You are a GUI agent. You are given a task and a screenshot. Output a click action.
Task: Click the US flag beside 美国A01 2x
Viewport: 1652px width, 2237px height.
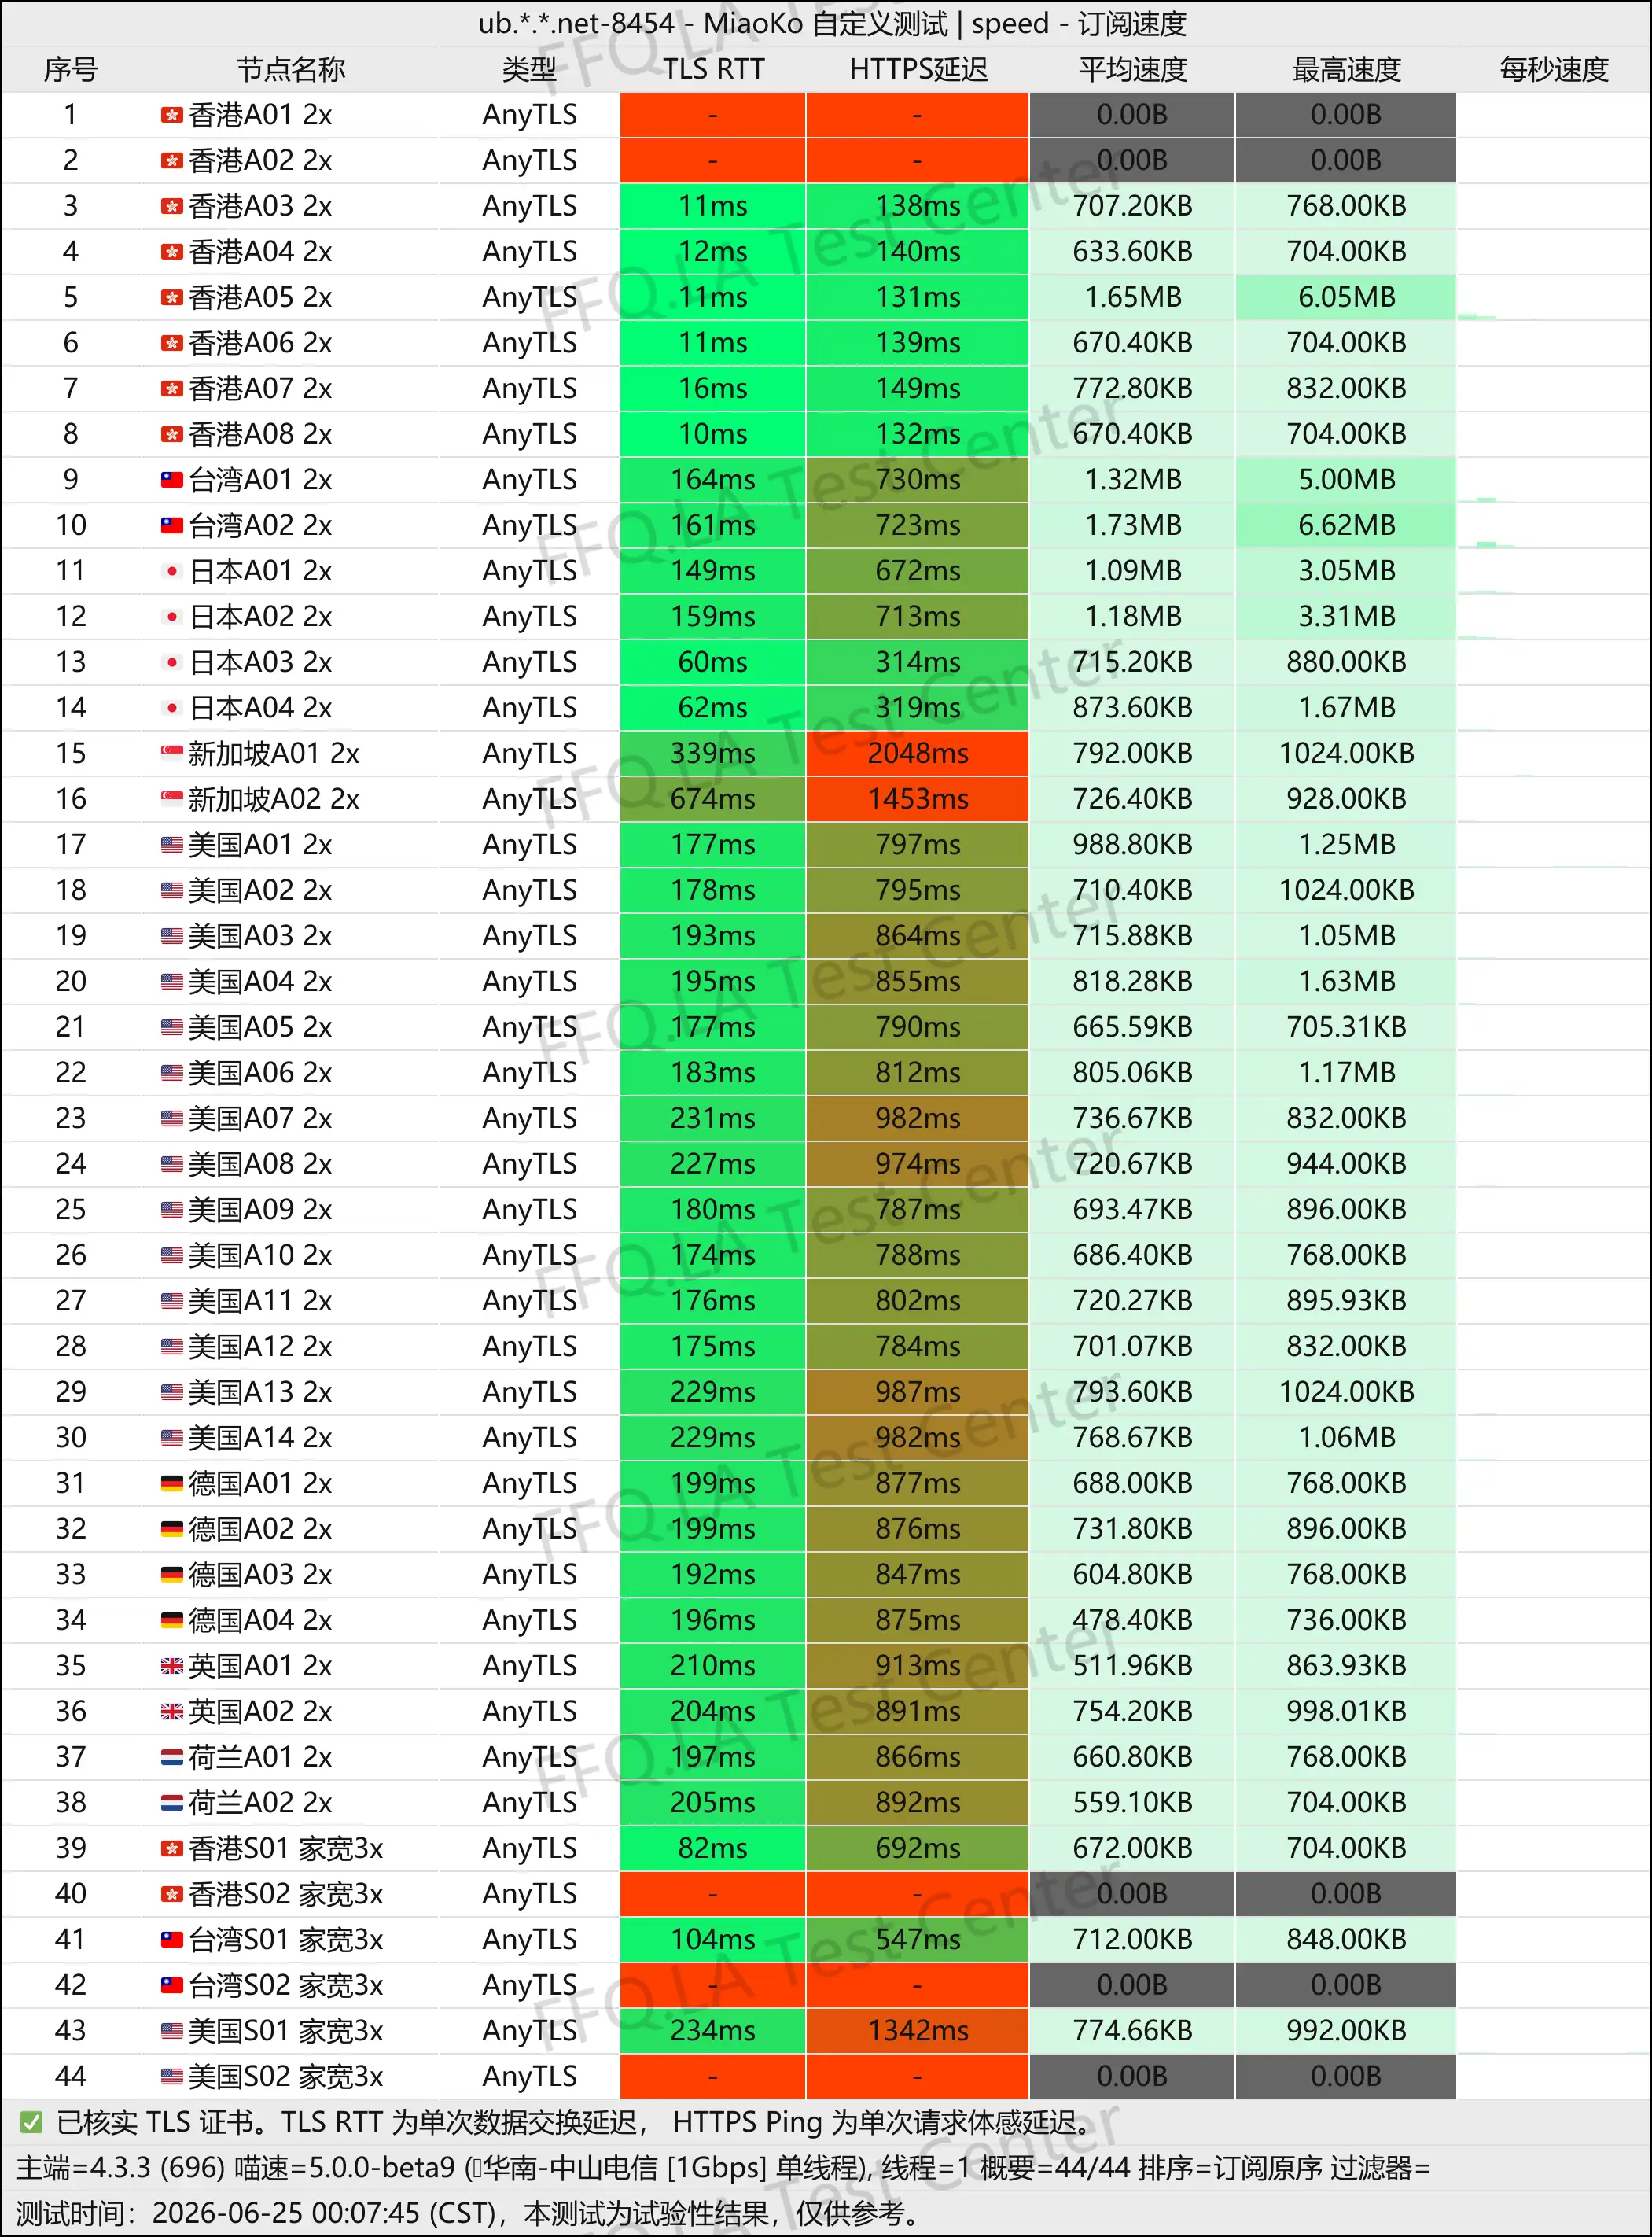click(172, 844)
